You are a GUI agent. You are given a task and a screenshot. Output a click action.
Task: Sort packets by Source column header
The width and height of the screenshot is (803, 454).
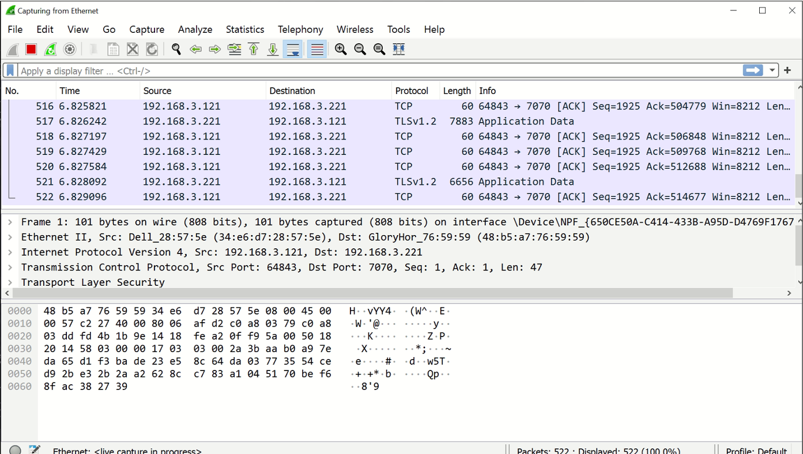(203, 91)
